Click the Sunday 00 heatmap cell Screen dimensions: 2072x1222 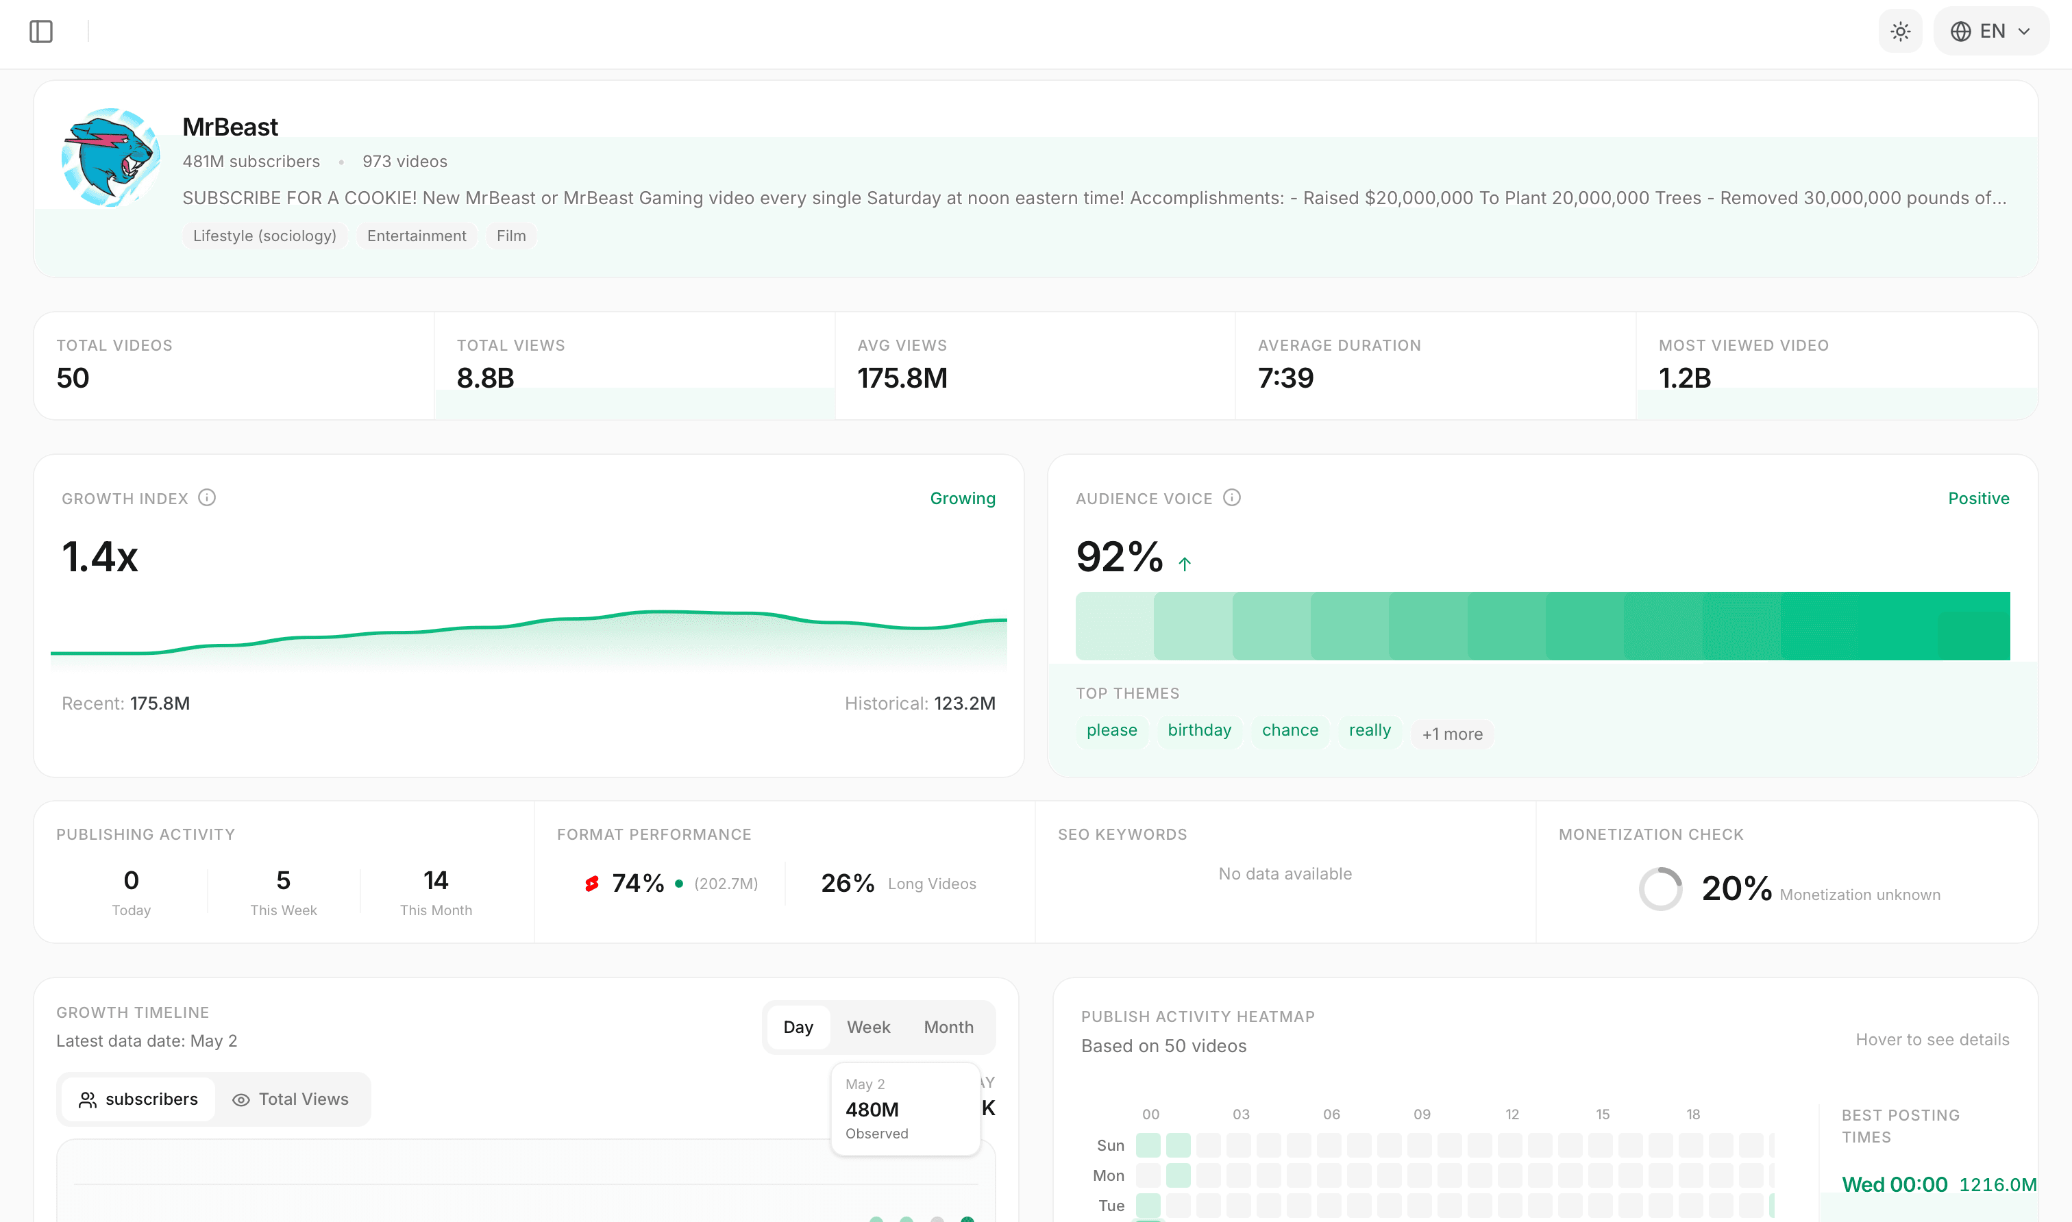pyautogui.click(x=1148, y=1145)
